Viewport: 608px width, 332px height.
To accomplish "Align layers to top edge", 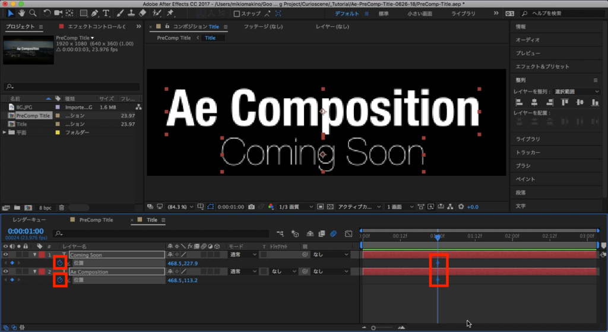I will 565,102.
